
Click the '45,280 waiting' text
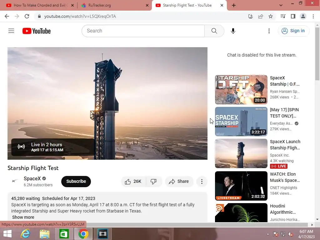[x=26, y=198]
